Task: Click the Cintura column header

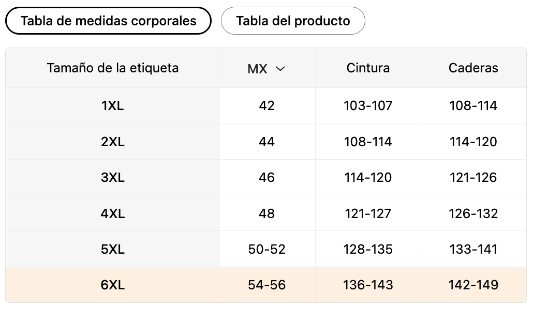Action: pyautogui.click(x=368, y=68)
